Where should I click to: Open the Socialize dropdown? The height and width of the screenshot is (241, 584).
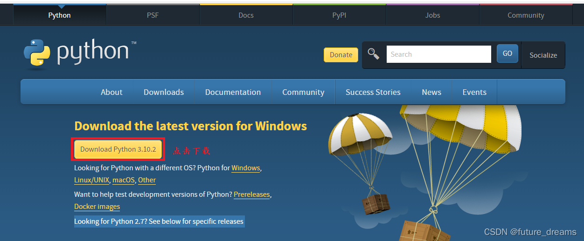(x=543, y=55)
